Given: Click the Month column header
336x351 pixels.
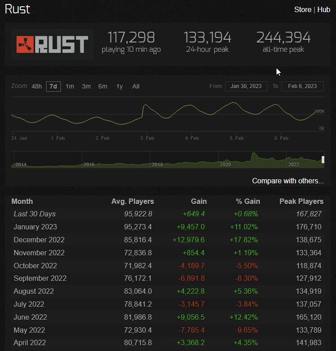Looking at the screenshot, I should [x=22, y=202].
